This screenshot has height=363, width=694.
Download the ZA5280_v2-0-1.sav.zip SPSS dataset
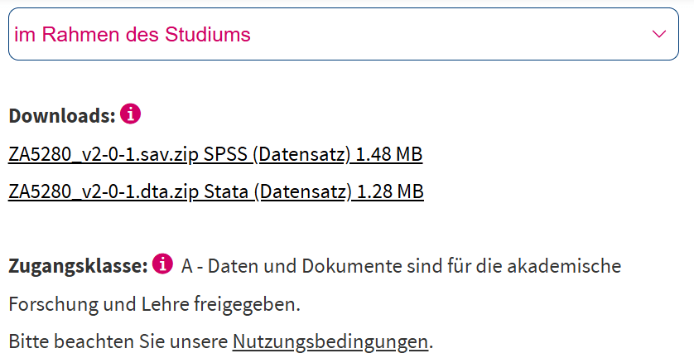(x=215, y=154)
